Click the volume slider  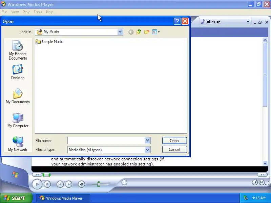pos(99,184)
